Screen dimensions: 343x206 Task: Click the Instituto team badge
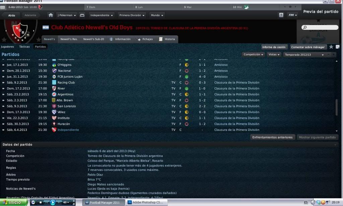tap(54, 118)
